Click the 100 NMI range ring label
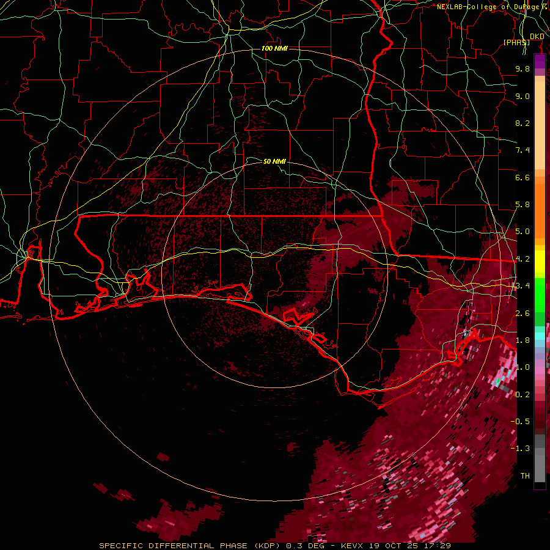550x550 pixels. point(274,48)
